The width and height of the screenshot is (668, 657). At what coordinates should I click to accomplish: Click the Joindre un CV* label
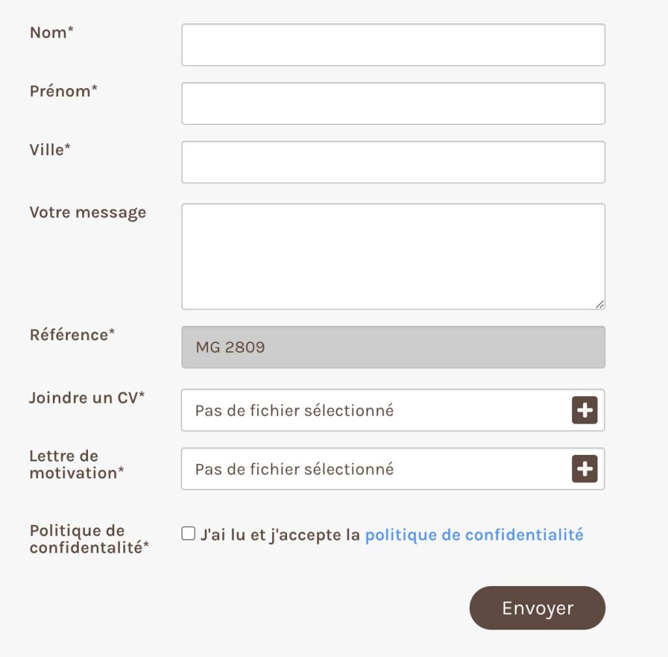87,398
